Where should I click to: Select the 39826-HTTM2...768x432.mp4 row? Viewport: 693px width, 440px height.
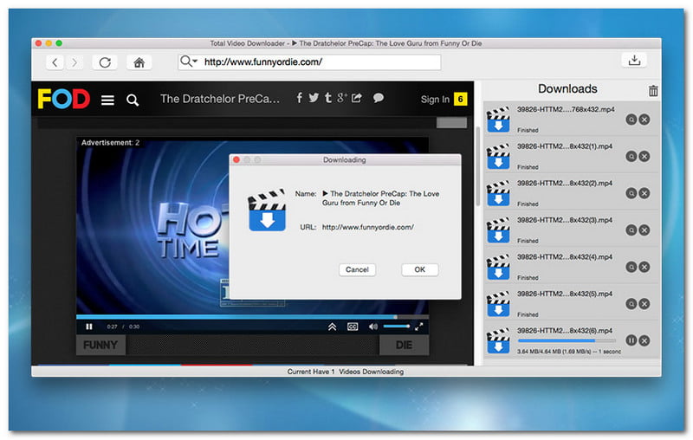pyautogui.click(x=572, y=120)
